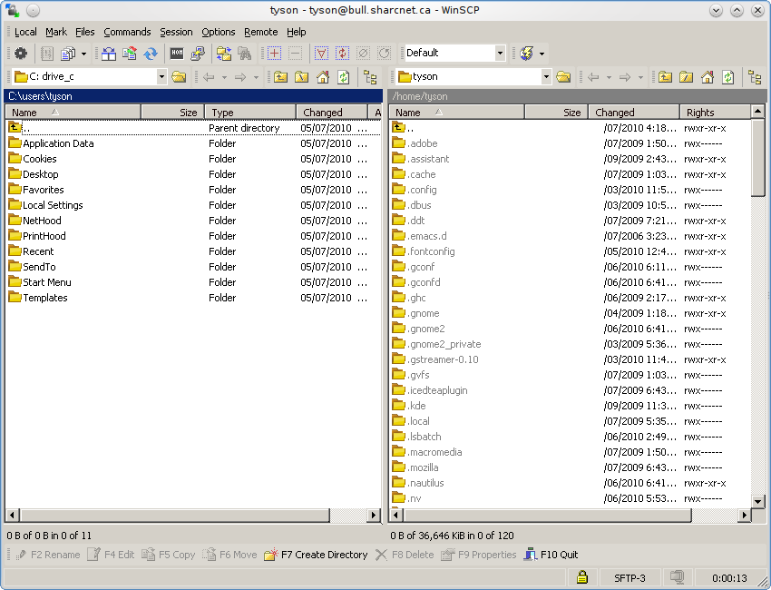Go to remote parent directory icon
Viewport: 771px width, 590px height.
tap(665, 77)
